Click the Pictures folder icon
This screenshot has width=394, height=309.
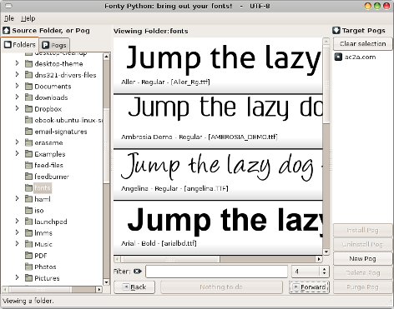click(28, 278)
